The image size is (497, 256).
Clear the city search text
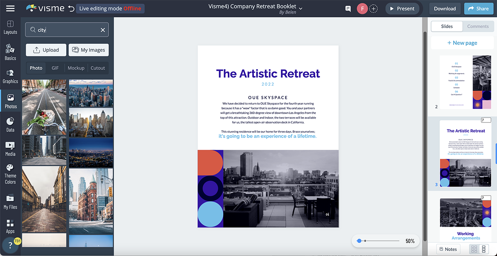pos(103,30)
